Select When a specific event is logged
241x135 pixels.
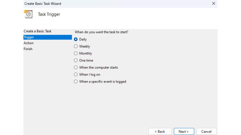(76, 82)
